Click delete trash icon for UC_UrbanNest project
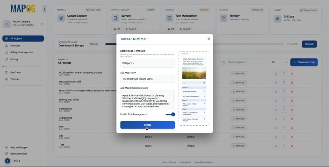Viewport: 329px width, 167px height. [292, 74]
